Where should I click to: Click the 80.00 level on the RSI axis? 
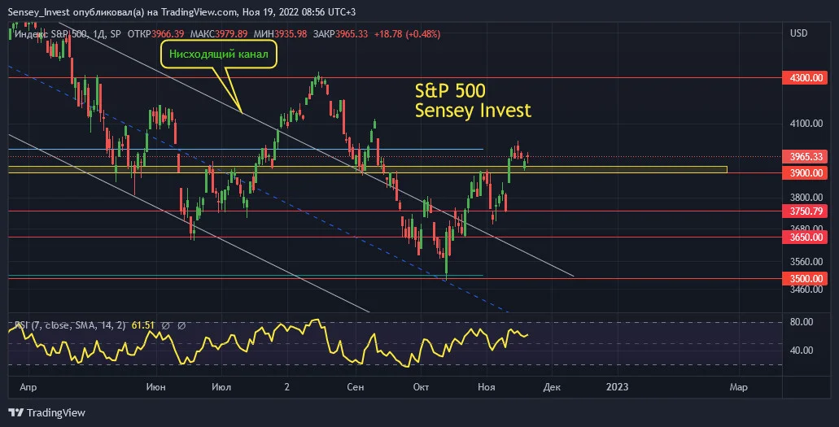[802, 322]
